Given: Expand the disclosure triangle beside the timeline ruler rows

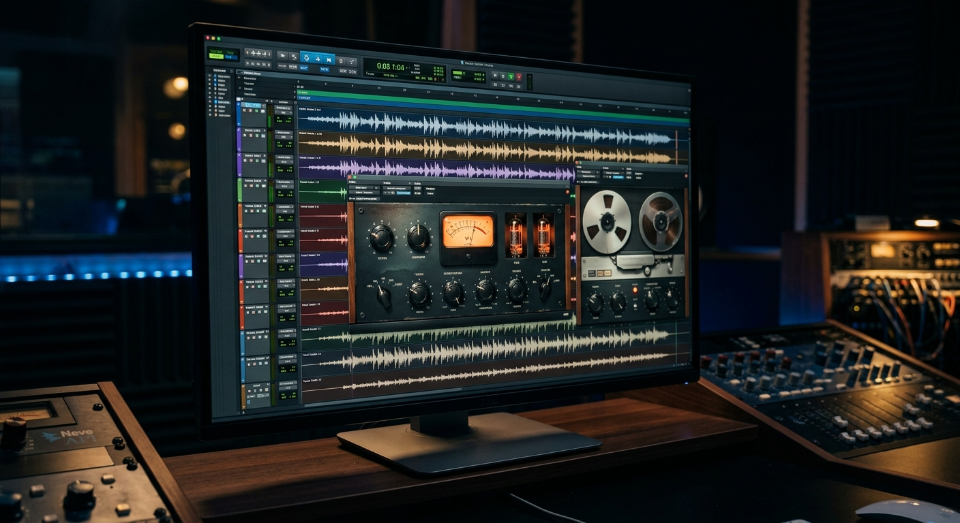Looking at the screenshot, I should 239,77.
